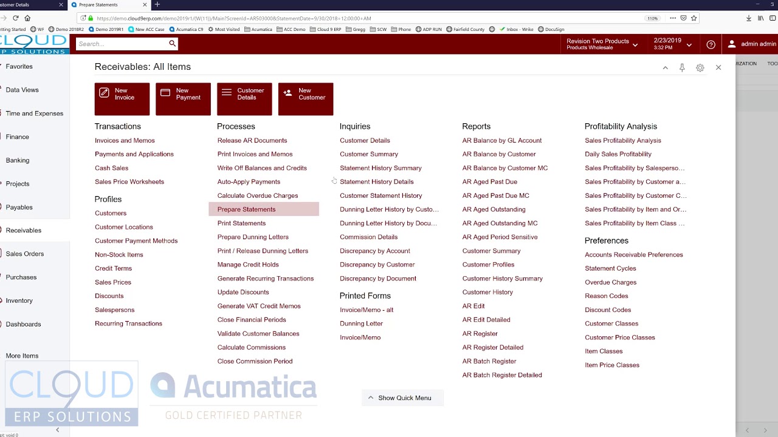Open Credit Terms

pos(113,268)
